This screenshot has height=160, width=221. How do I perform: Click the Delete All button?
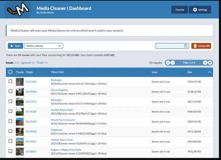pyautogui.click(x=201, y=46)
